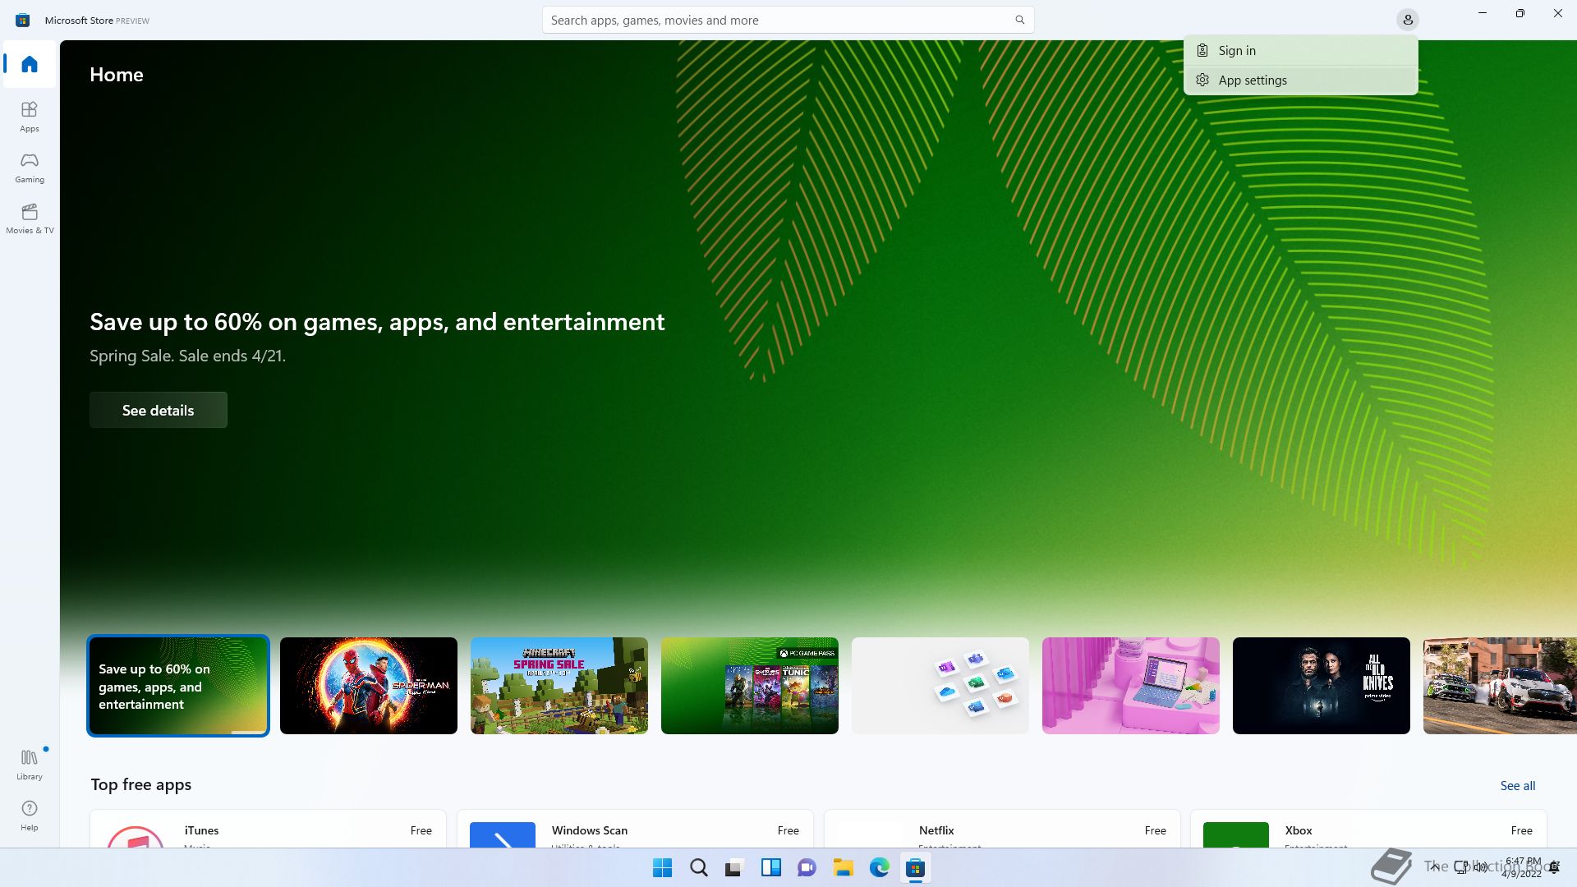Select the pink laptop thumbnail
The width and height of the screenshot is (1577, 887).
[x=1131, y=686]
